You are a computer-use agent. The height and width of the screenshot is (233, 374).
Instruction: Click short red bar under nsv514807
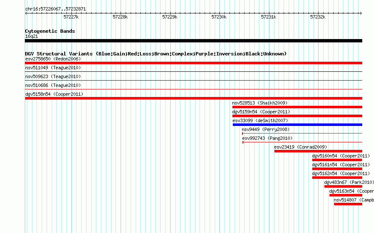tap(348, 204)
